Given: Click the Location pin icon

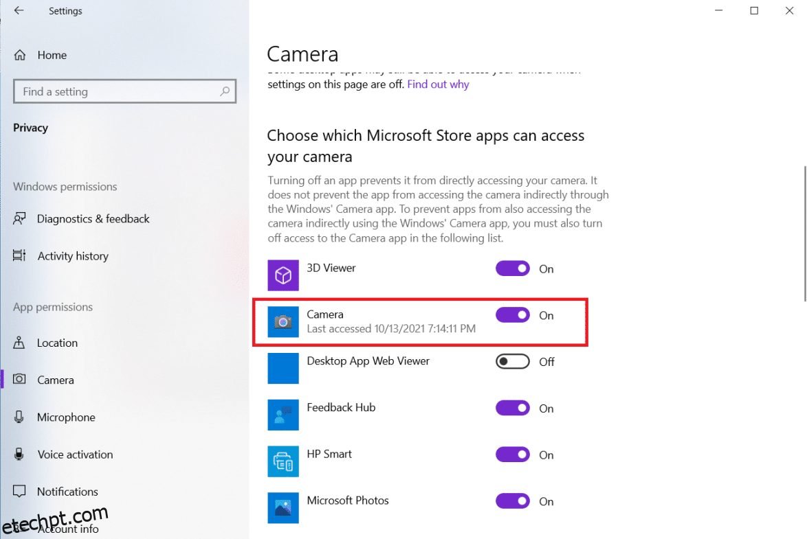Looking at the screenshot, I should [19, 343].
